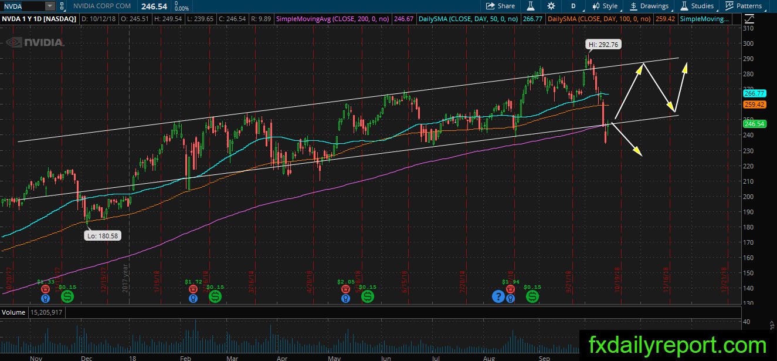Click the blue question mark event icon
777x361 pixels.
(x=498, y=297)
